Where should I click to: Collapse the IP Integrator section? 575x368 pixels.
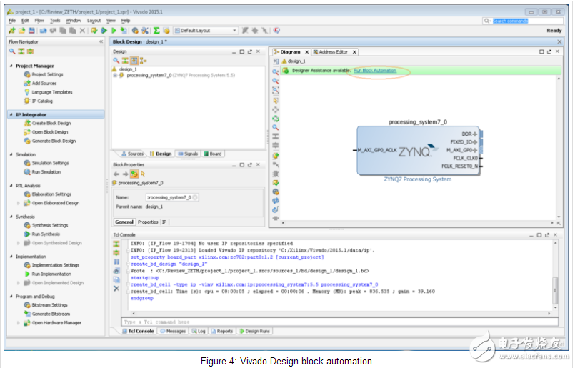pyautogui.click(x=11, y=114)
